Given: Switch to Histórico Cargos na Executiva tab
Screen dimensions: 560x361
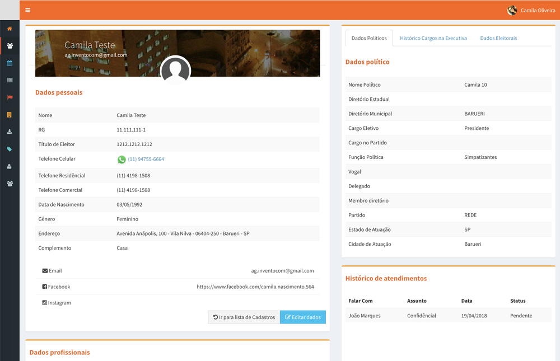Looking at the screenshot, I should click(x=433, y=38).
